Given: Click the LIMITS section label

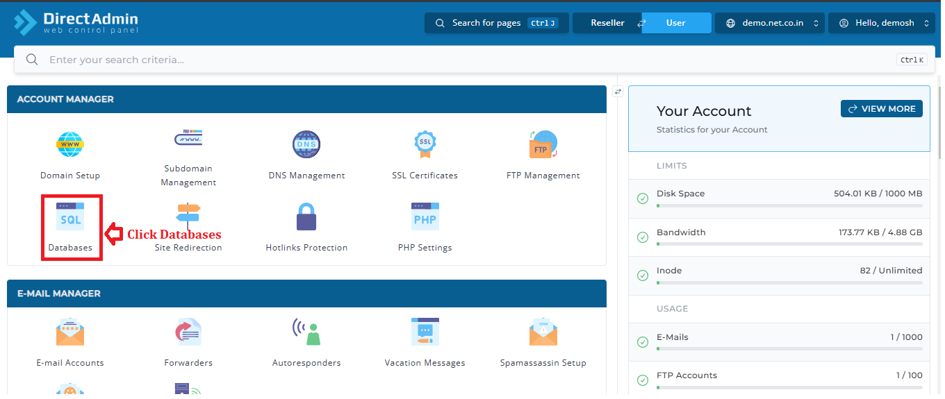Looking at the screenshot, I should coord(672,166).
